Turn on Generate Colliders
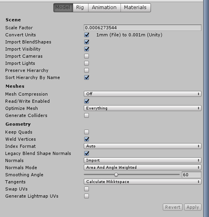 [87, 115]
